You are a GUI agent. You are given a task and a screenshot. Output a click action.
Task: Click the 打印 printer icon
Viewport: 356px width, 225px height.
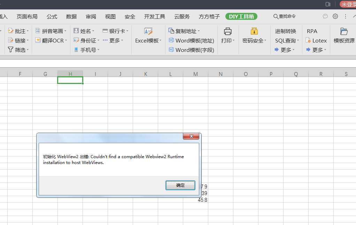(x=228, y=31)
